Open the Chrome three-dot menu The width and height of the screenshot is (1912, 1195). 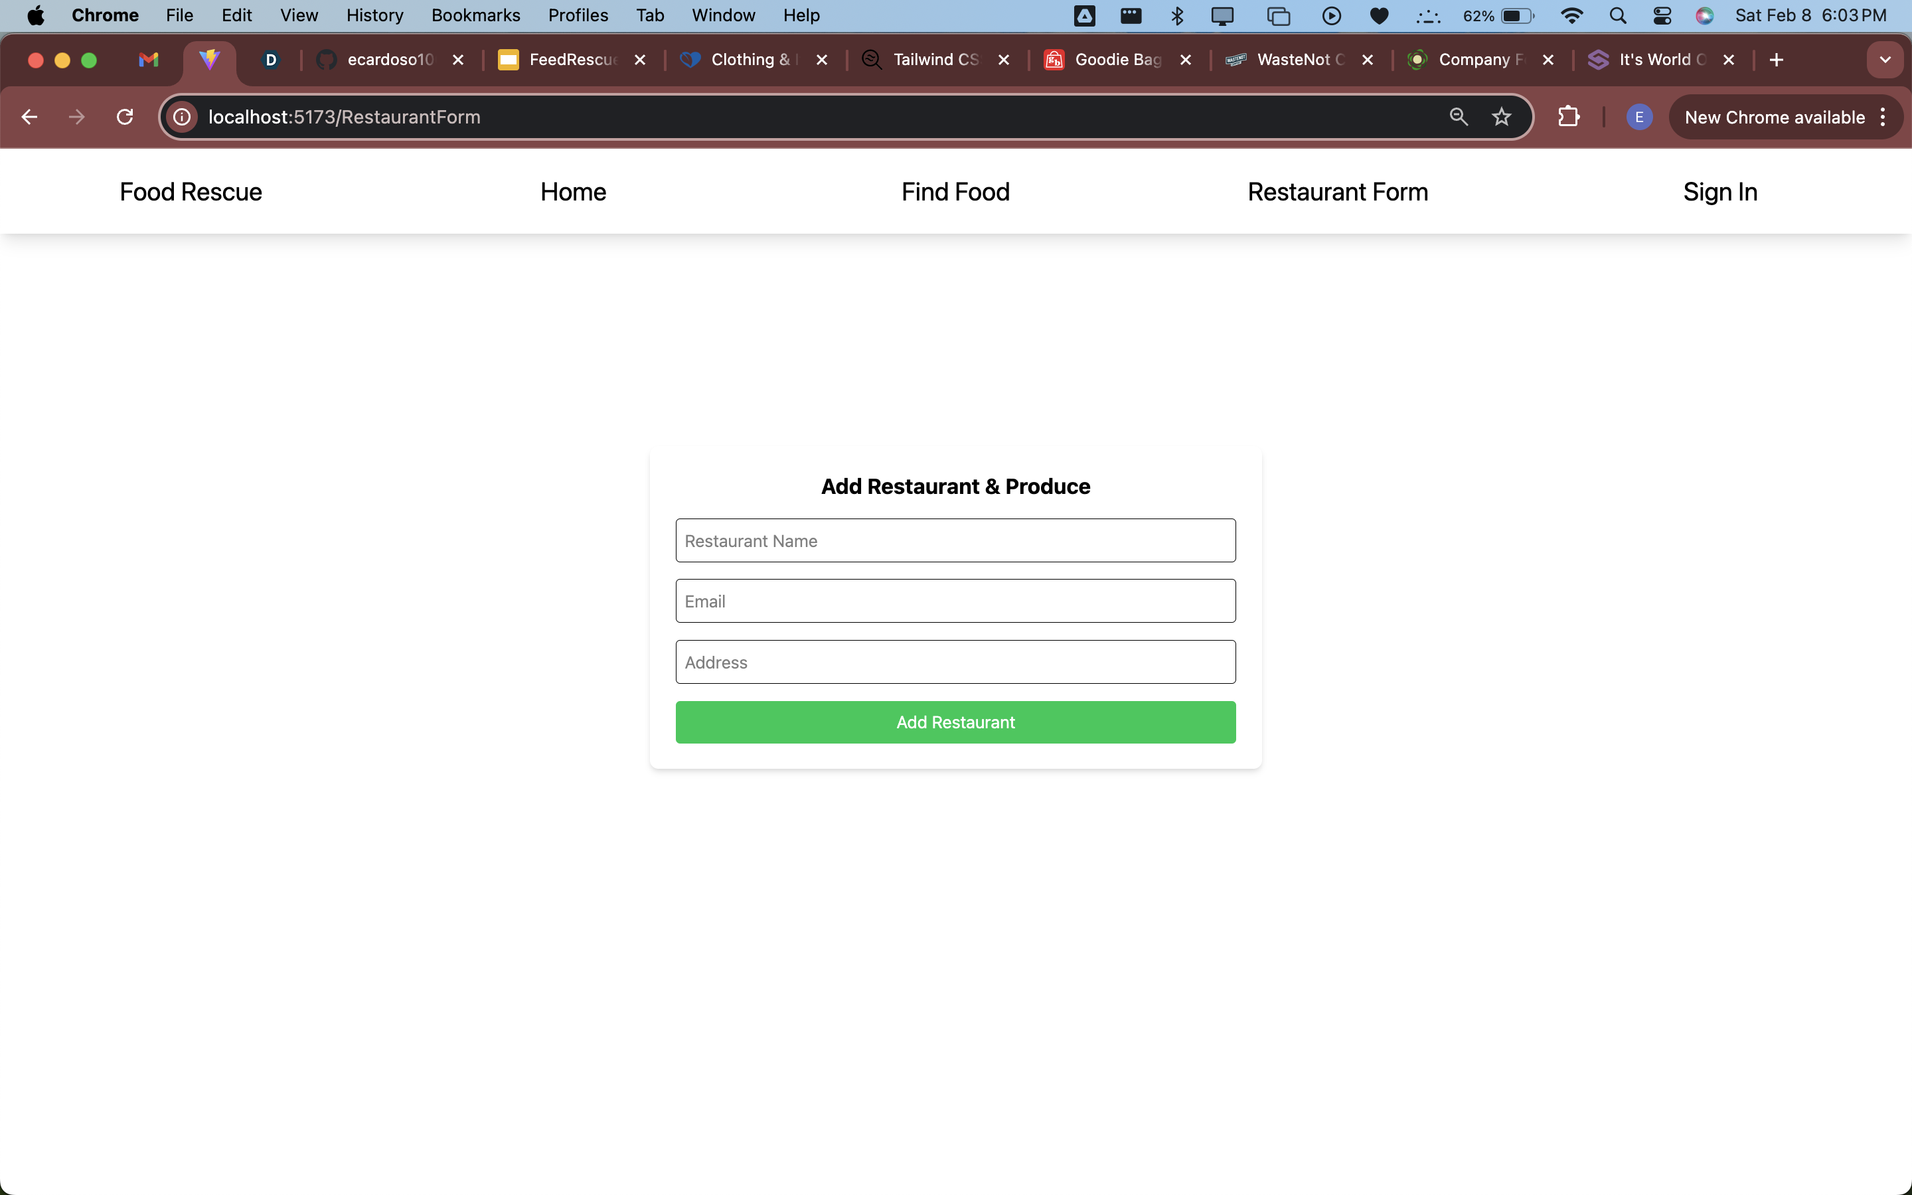pos(1883,117)
